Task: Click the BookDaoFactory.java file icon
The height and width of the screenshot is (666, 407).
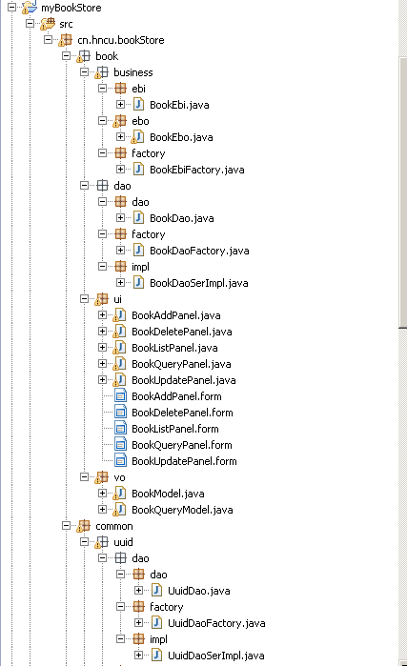Action: (x=138, y=251)
